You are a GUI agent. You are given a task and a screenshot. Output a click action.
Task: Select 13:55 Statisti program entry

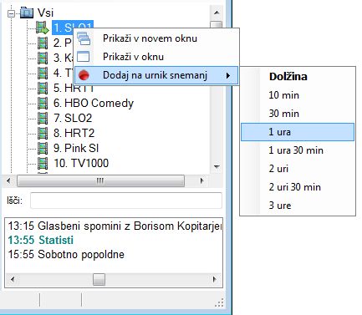click(41, 240)
